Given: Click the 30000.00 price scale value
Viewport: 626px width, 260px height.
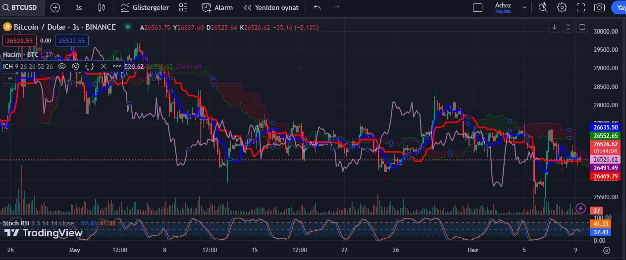Looking at the screenshot, I should coord(606,31).
